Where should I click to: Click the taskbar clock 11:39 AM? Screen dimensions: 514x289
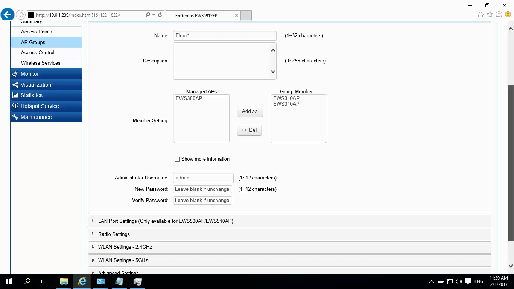click(499, 278)
